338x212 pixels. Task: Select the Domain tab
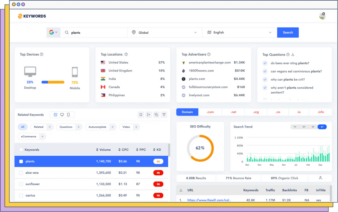click(187, 112)
